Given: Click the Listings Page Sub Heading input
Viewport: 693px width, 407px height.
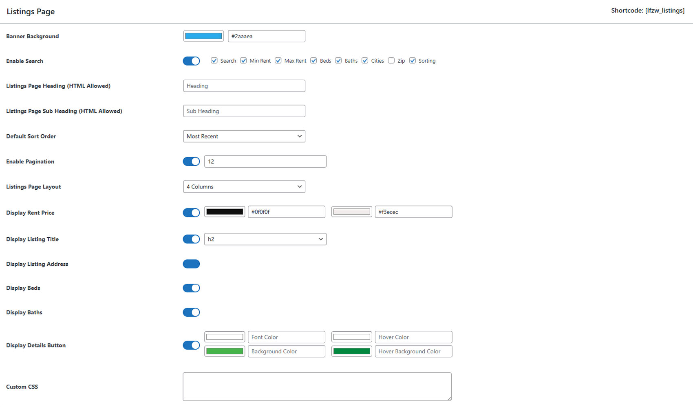Looking at the screenshot, I should [244, 111].
